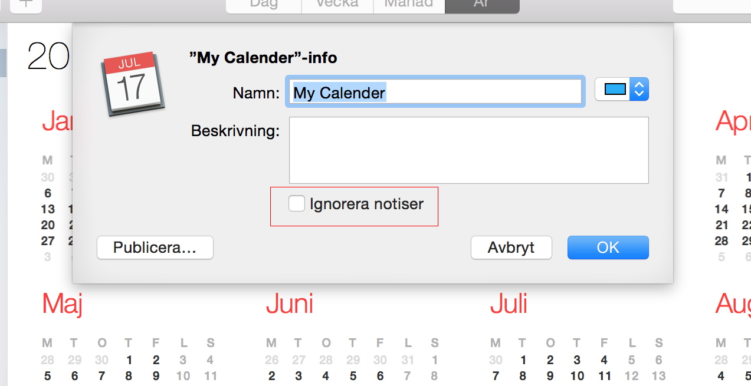The width and height of the screenshot is (751, 386).
Task: Open the calendar color dropdown arrows
Action: (x=640, y=90)
